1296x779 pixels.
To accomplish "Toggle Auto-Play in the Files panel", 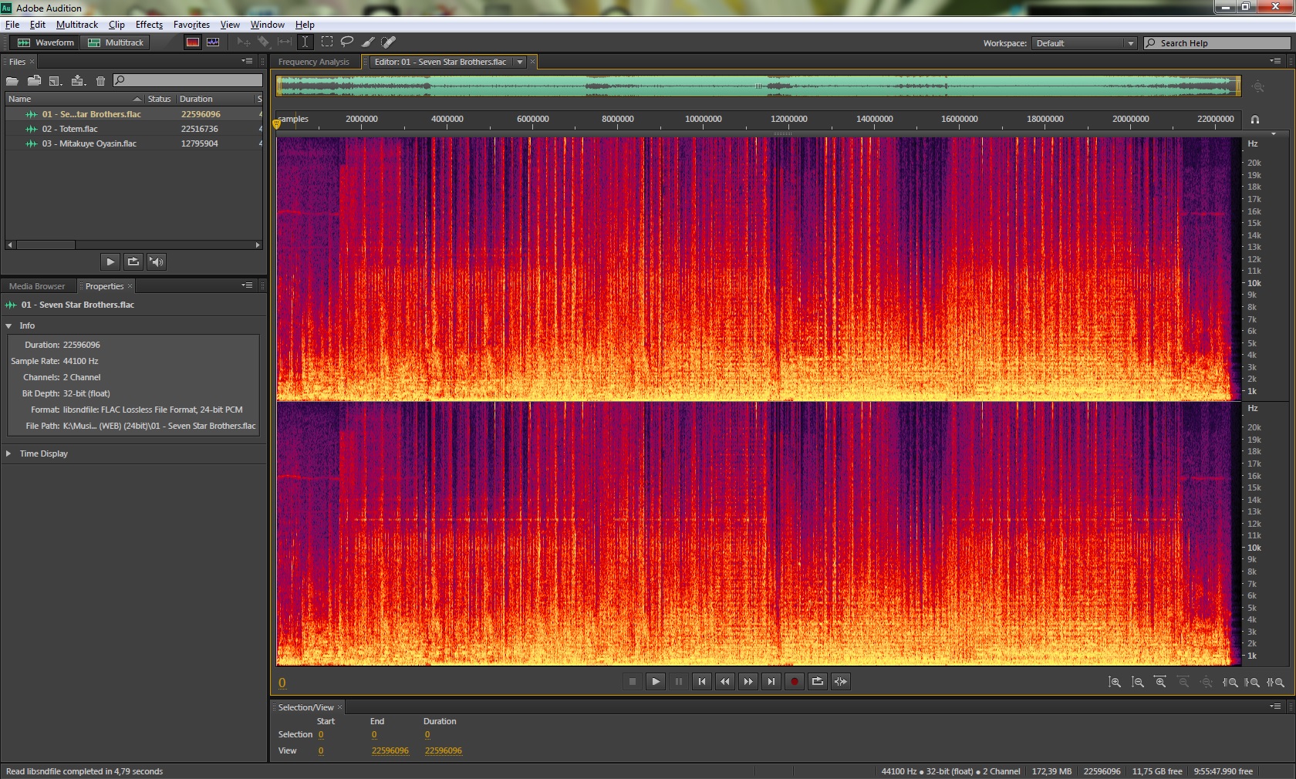I will coord(156,262).
